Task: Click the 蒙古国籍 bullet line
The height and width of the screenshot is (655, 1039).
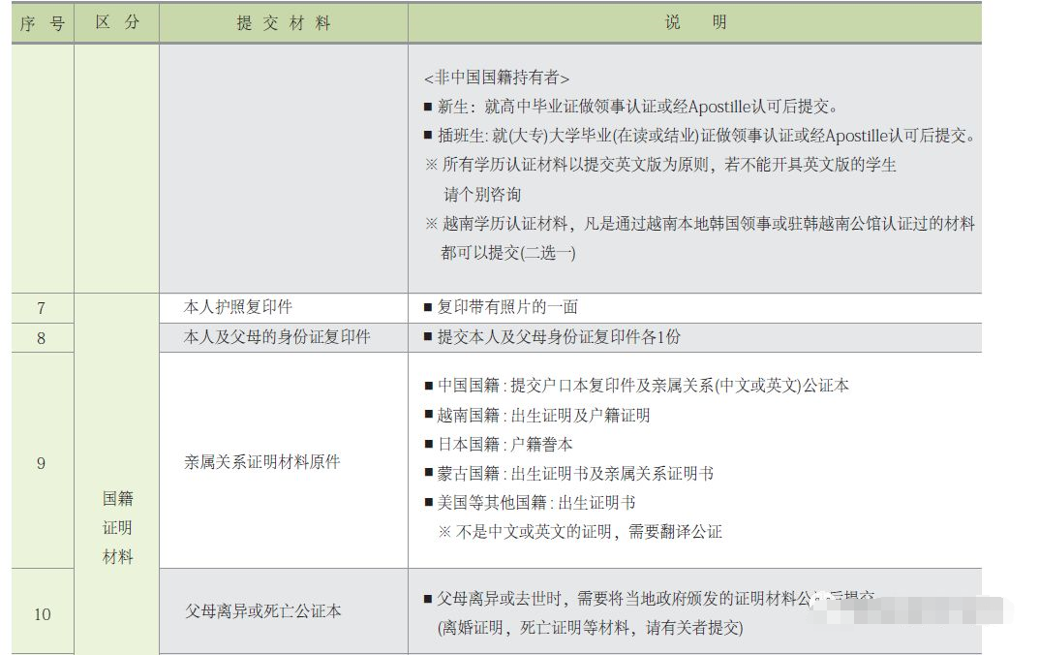Action: 568,474
